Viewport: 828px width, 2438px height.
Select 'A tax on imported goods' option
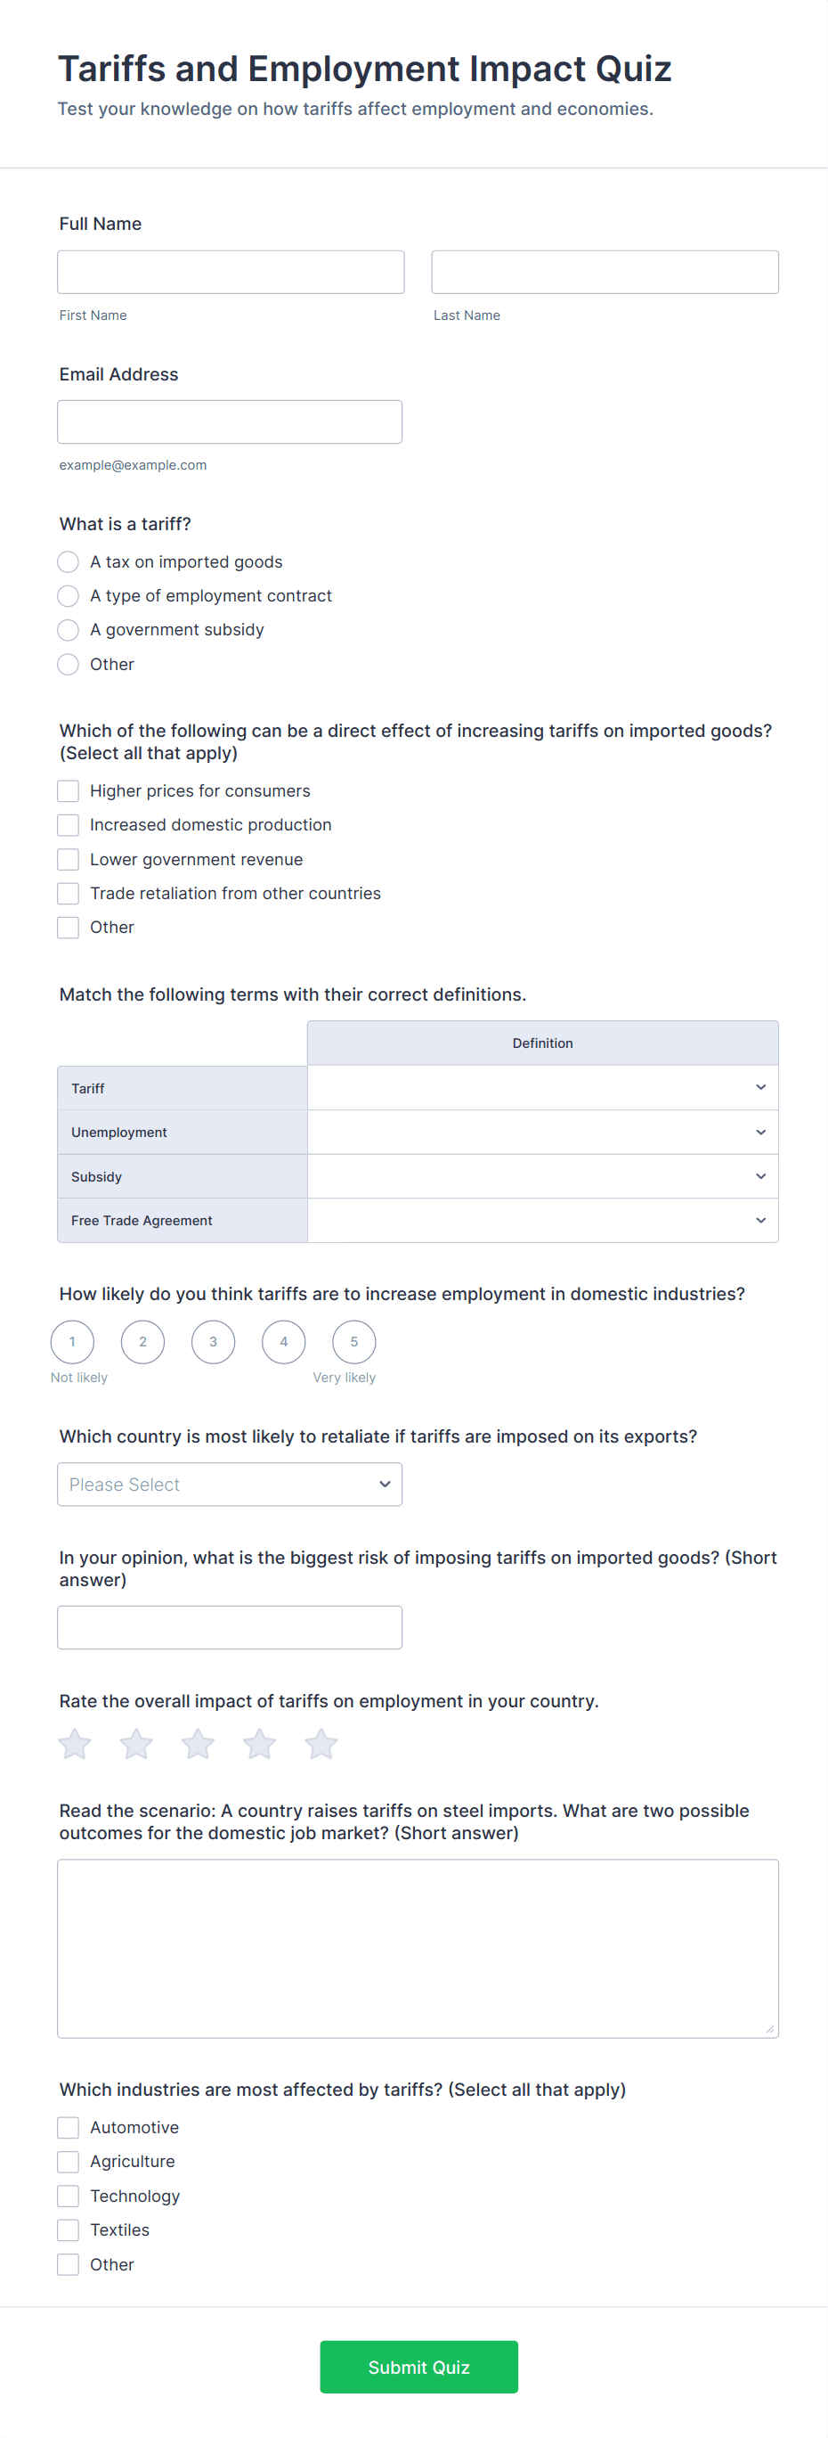68,562
